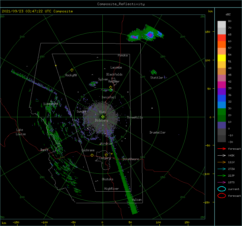This screenshot has height=226, width=242.
Task: Click the yellow diamond marker above Calgary
Action: click(106, 155)
